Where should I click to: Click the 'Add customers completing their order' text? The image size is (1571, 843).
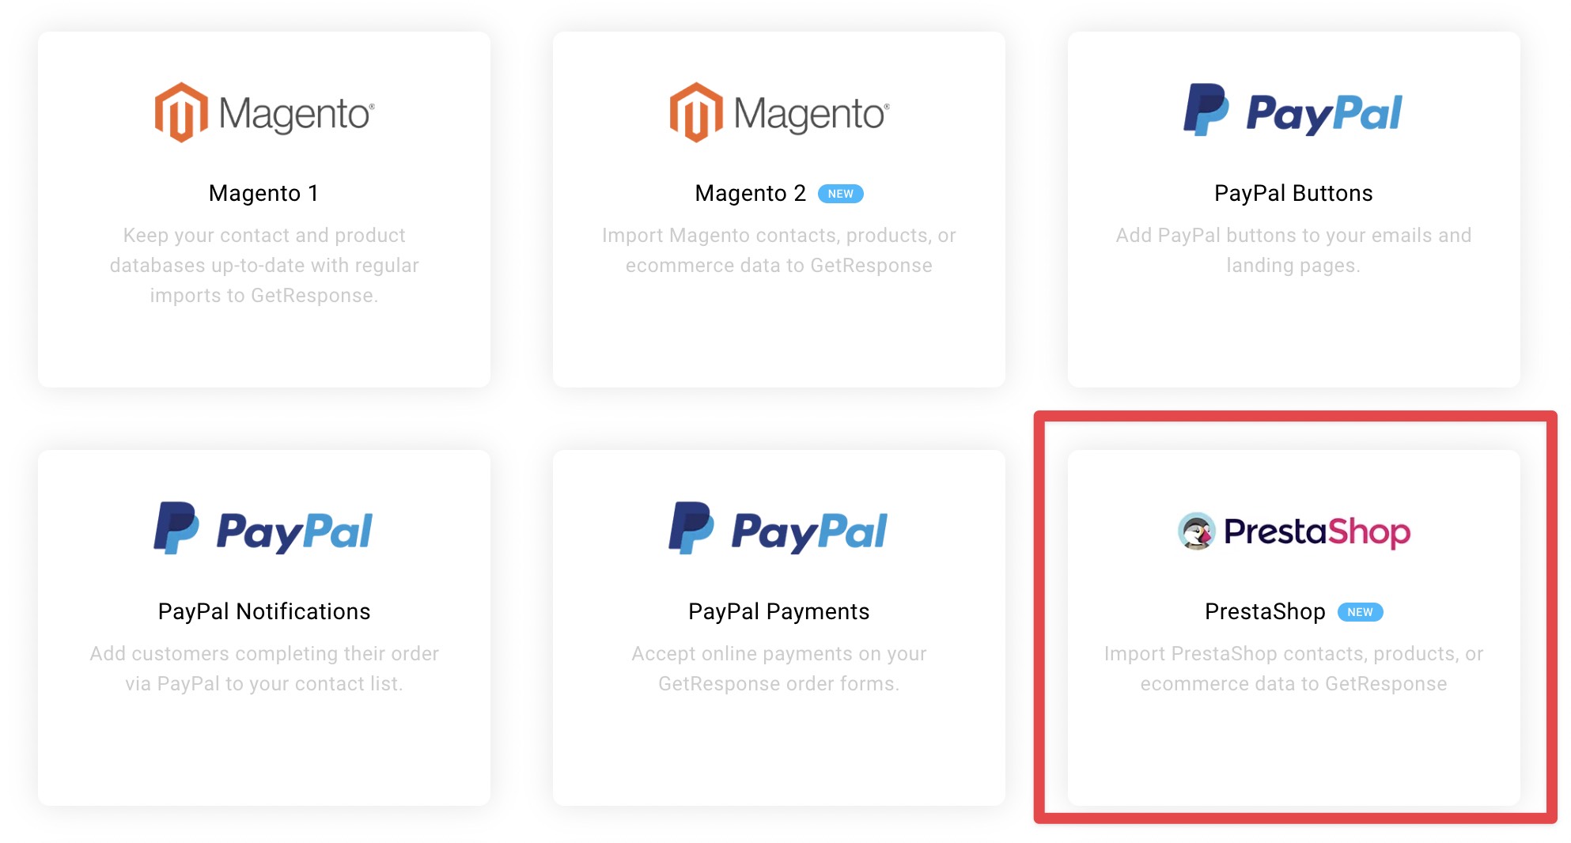pos(263,668)
